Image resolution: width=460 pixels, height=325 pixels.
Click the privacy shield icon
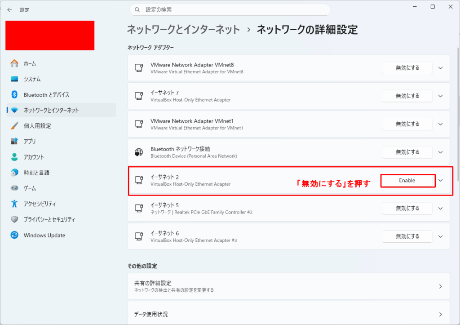click(x=14, y=220)
